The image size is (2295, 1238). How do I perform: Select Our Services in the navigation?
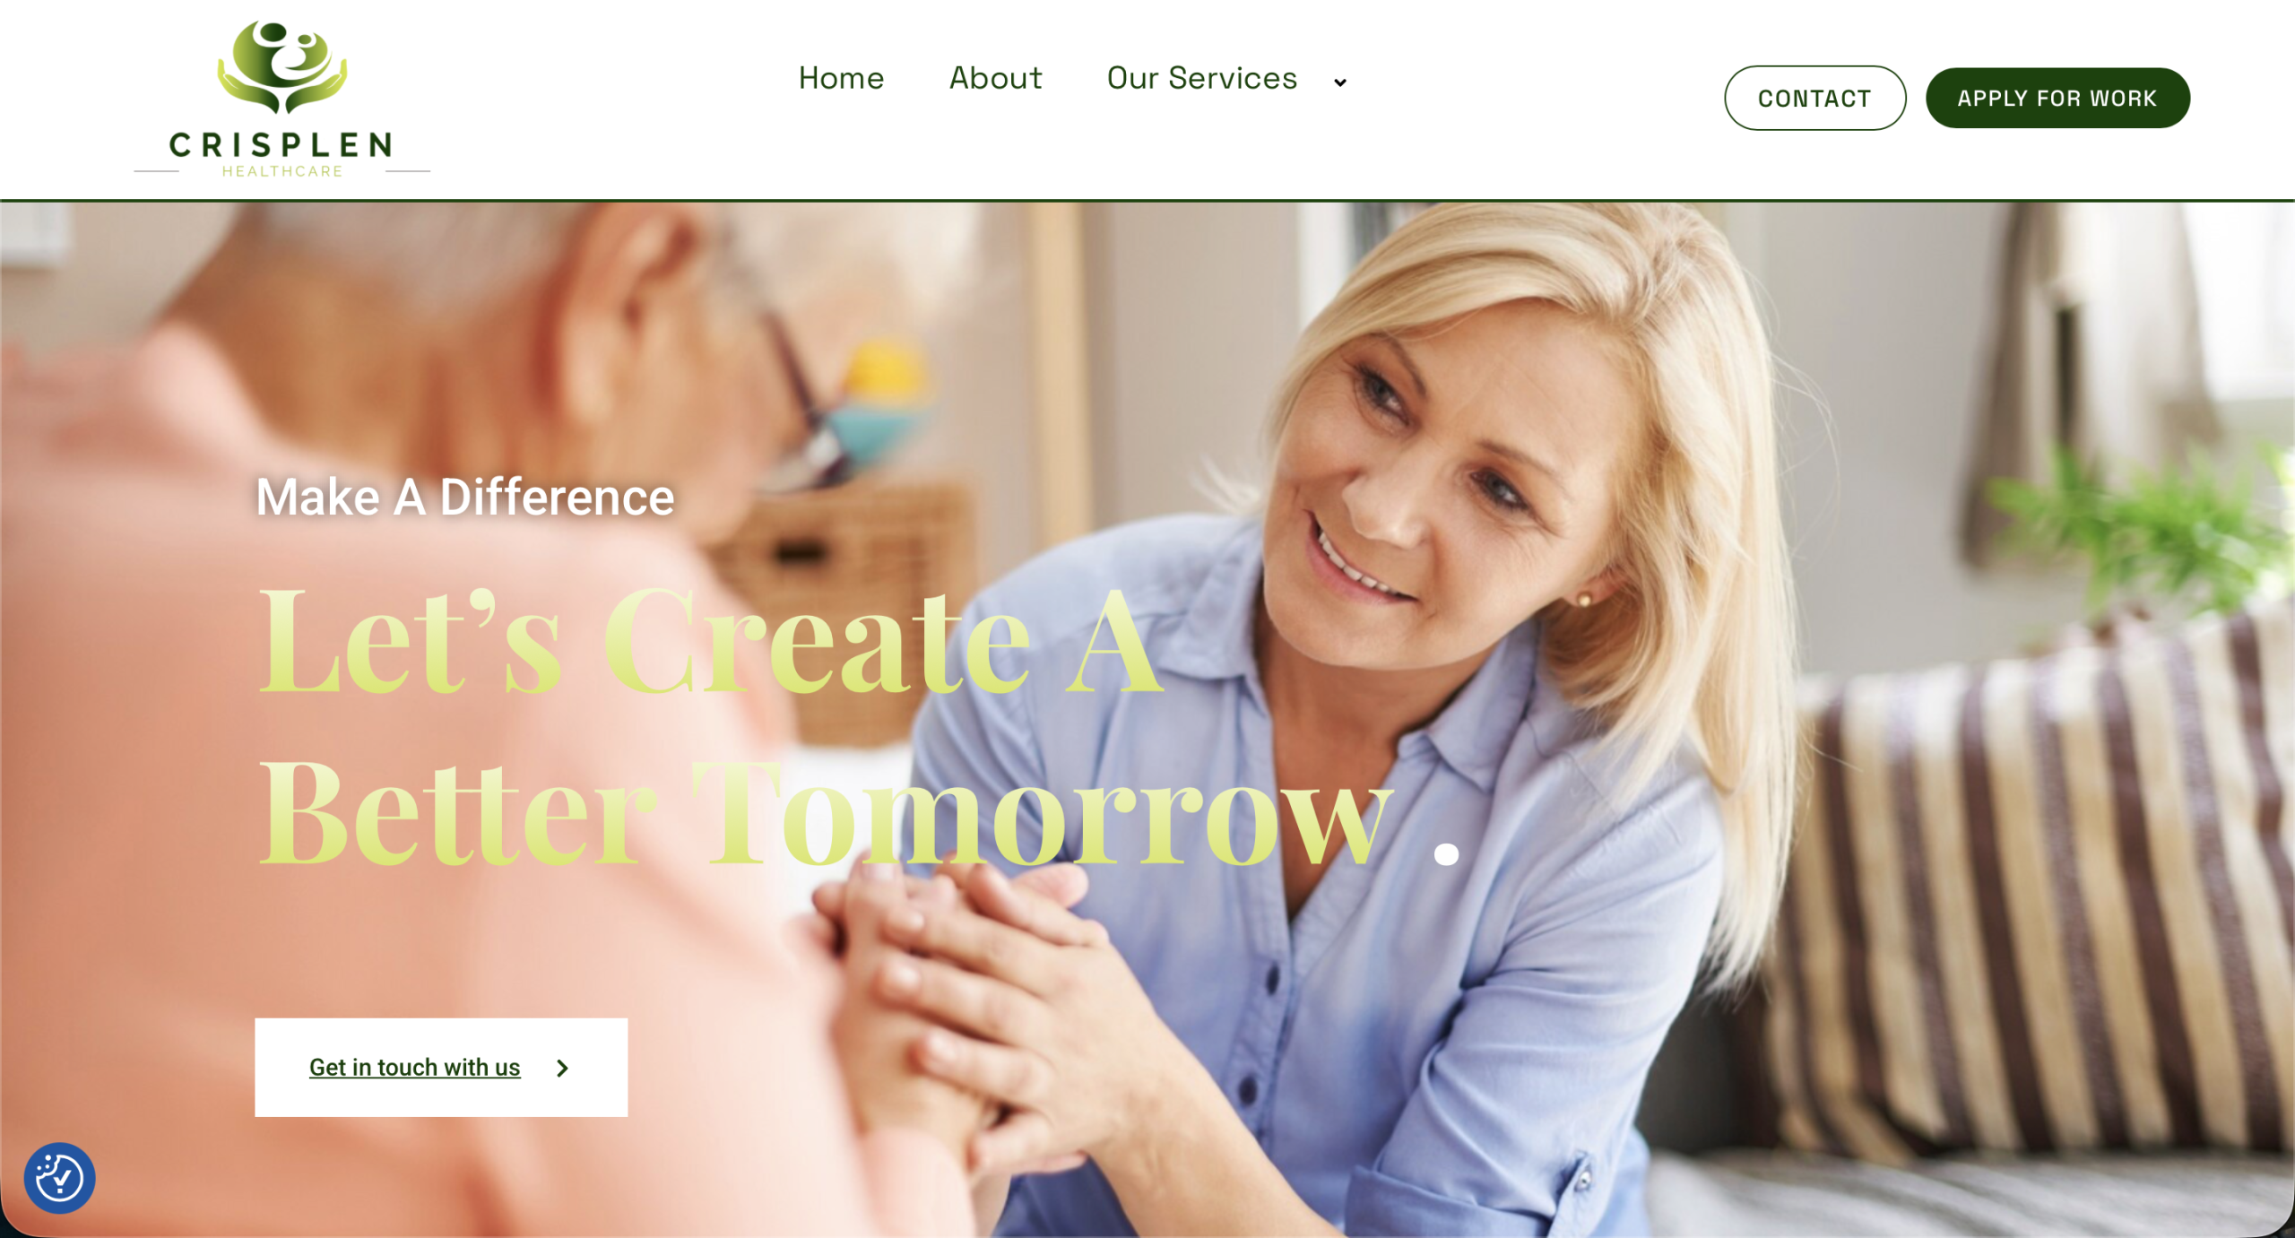(1201, 78)
